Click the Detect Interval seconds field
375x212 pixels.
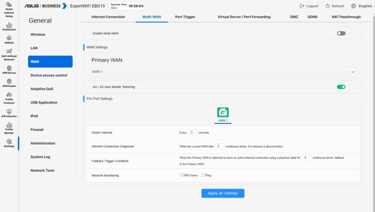192,133
